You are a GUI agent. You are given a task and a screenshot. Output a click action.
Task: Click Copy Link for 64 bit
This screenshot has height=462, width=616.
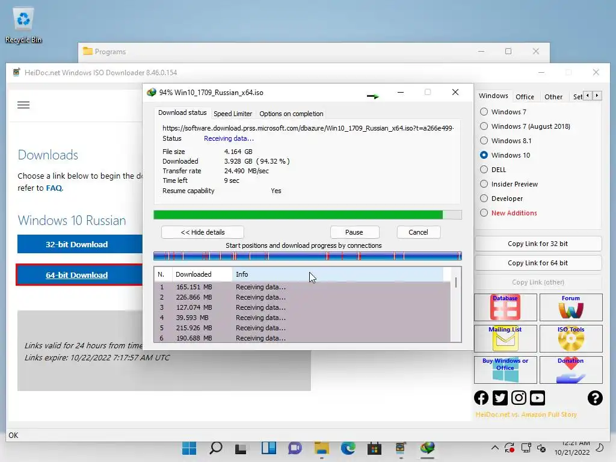tap(538, 263)
